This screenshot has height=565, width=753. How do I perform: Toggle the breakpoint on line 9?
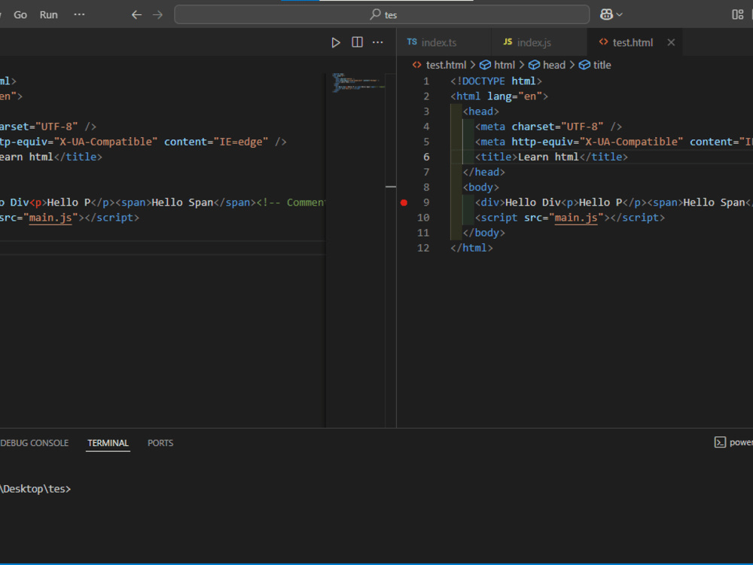[x=404, y=203]
